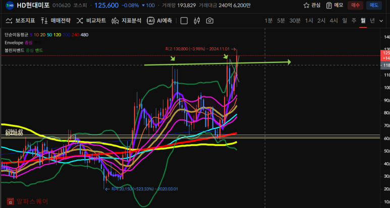Viewport: 390px width, 208px height.
Task: Open the 볼린저밴드 indicator label
Action: point(15,50)
